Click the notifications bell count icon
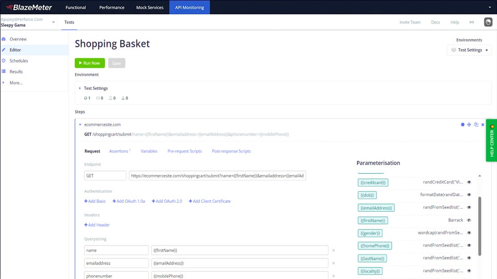Screen dimensions: 497x279 [x=111, y=98]
